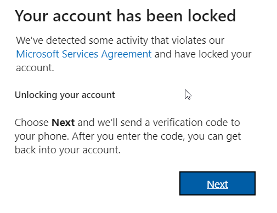
Task: Click the 'and have locked your' text
Action: click(203, 54)
